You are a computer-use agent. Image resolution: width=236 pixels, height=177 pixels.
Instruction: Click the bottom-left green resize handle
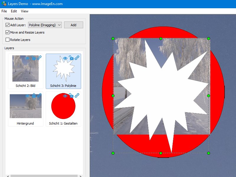click(113, 153)
